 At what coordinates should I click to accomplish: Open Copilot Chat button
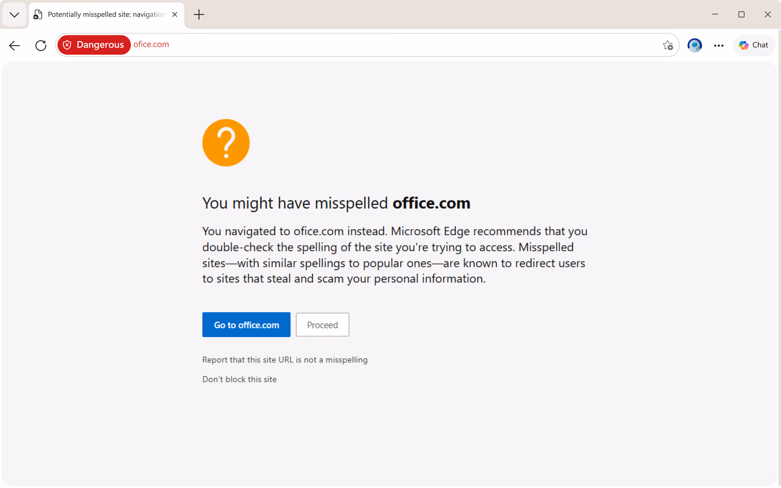click(754, 45)
